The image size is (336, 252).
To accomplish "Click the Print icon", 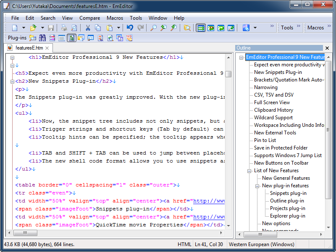I will pyautogui.click(x=64, y=28).
